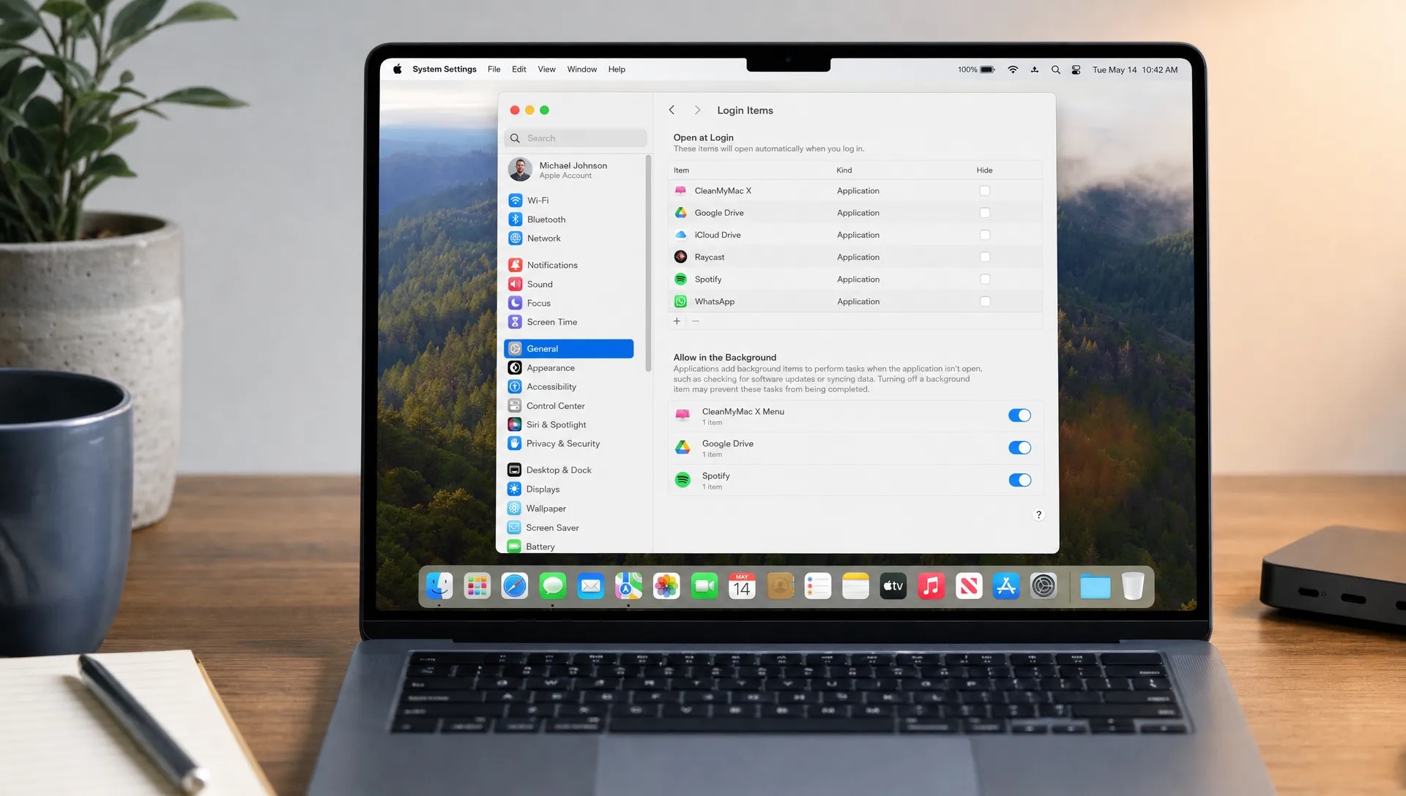The height and width of the screenshot is (796, 1406).
Task: Open Mail app in the Dock
Action: click(590, 586)
